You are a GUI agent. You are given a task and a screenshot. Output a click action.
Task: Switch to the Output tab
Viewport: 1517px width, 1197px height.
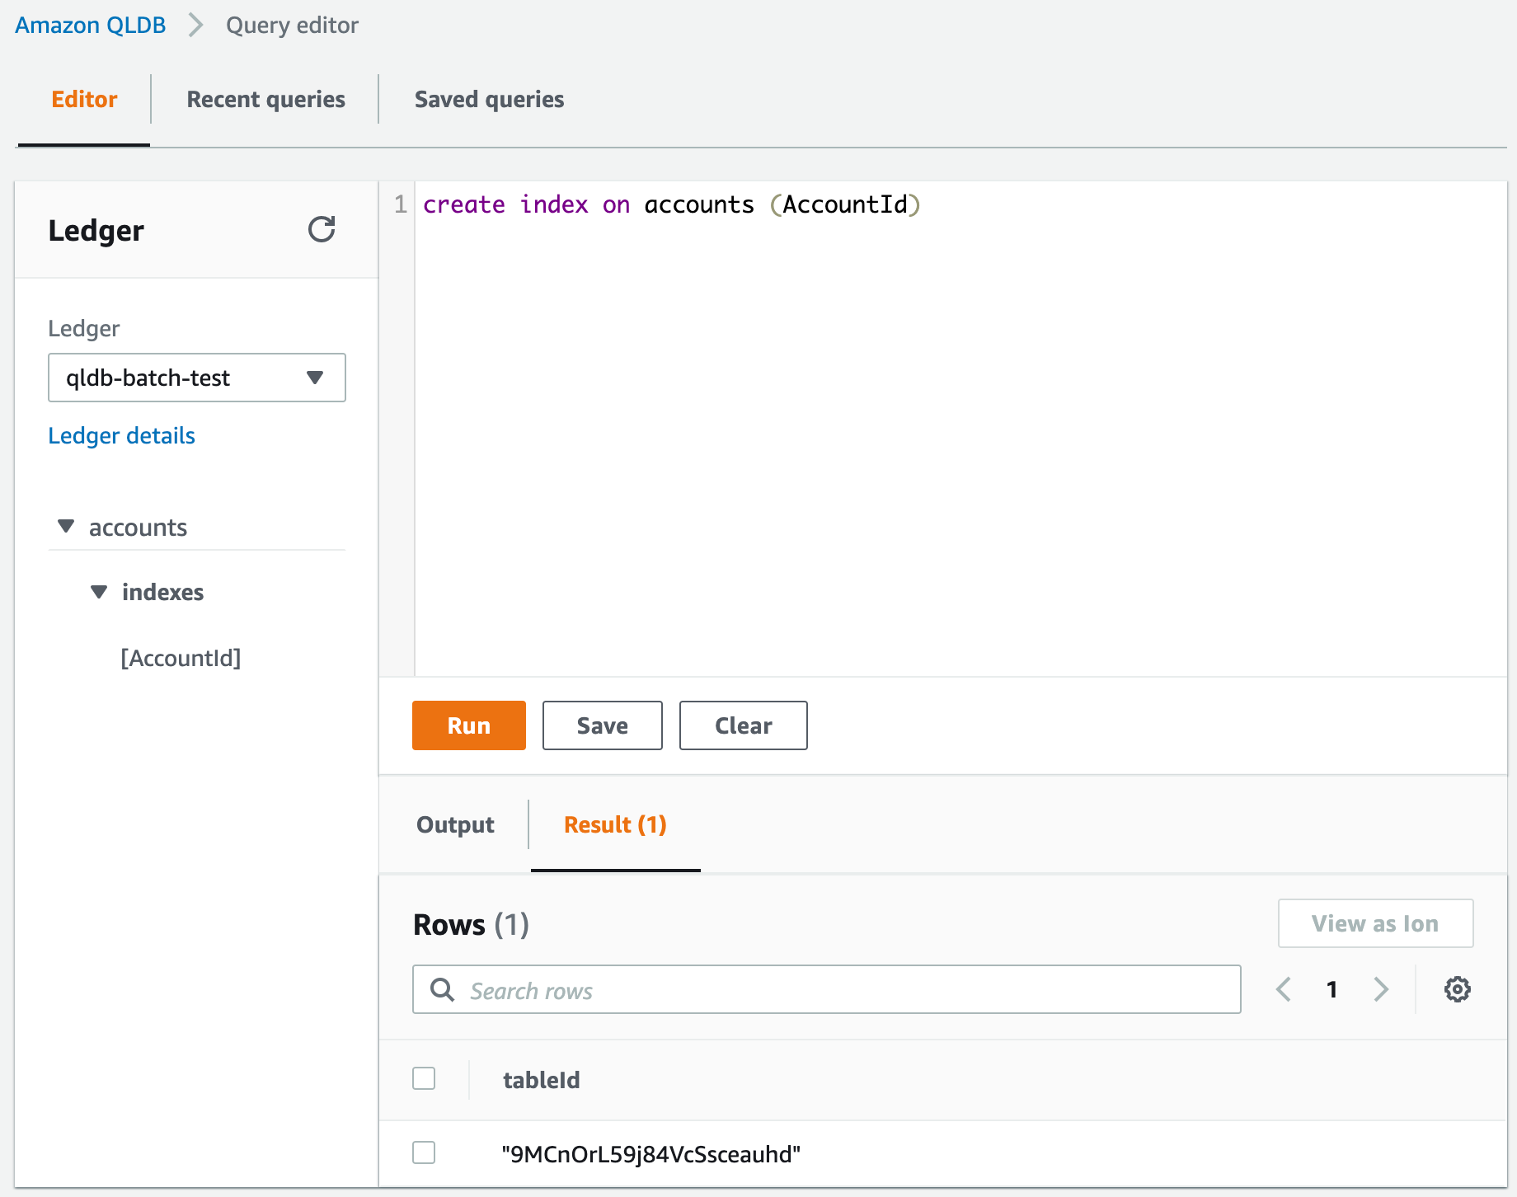455,824
